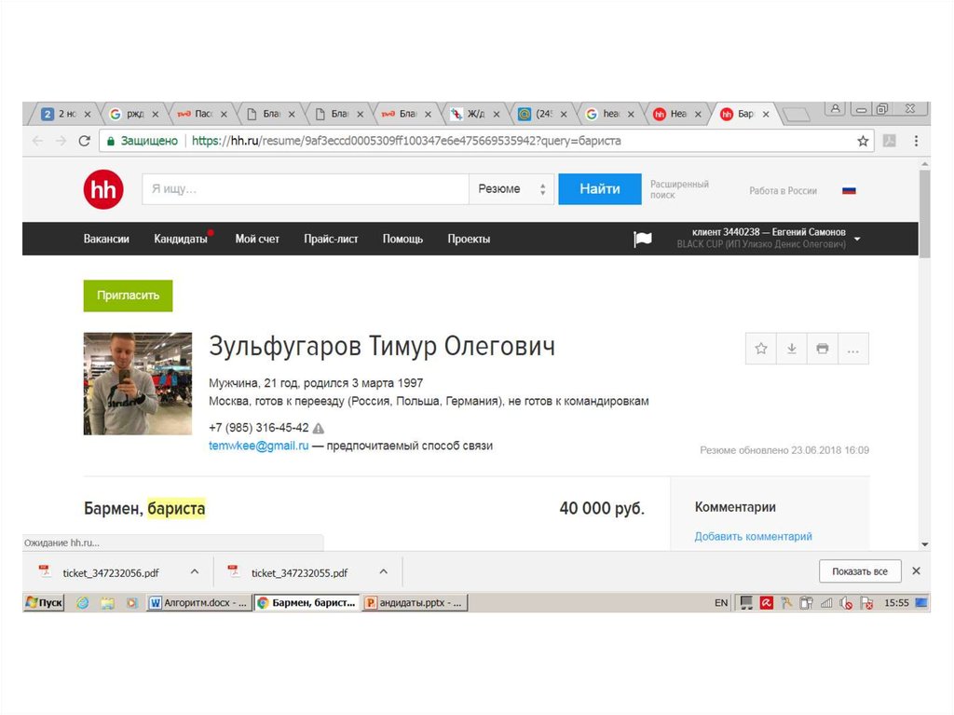
Task: Expand ticket_347232056.pdf download options
Action: pos(195,571)
